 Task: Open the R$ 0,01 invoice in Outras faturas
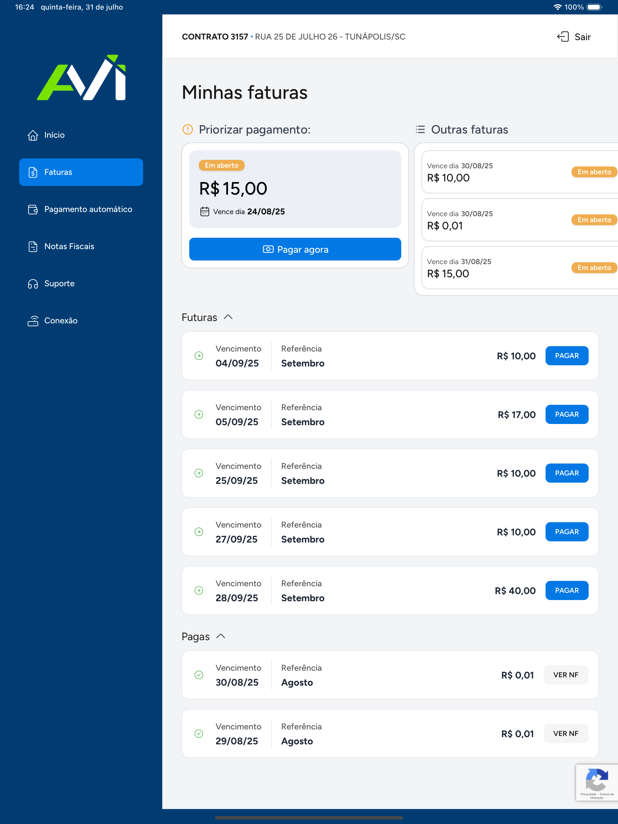tap(520, 220)
